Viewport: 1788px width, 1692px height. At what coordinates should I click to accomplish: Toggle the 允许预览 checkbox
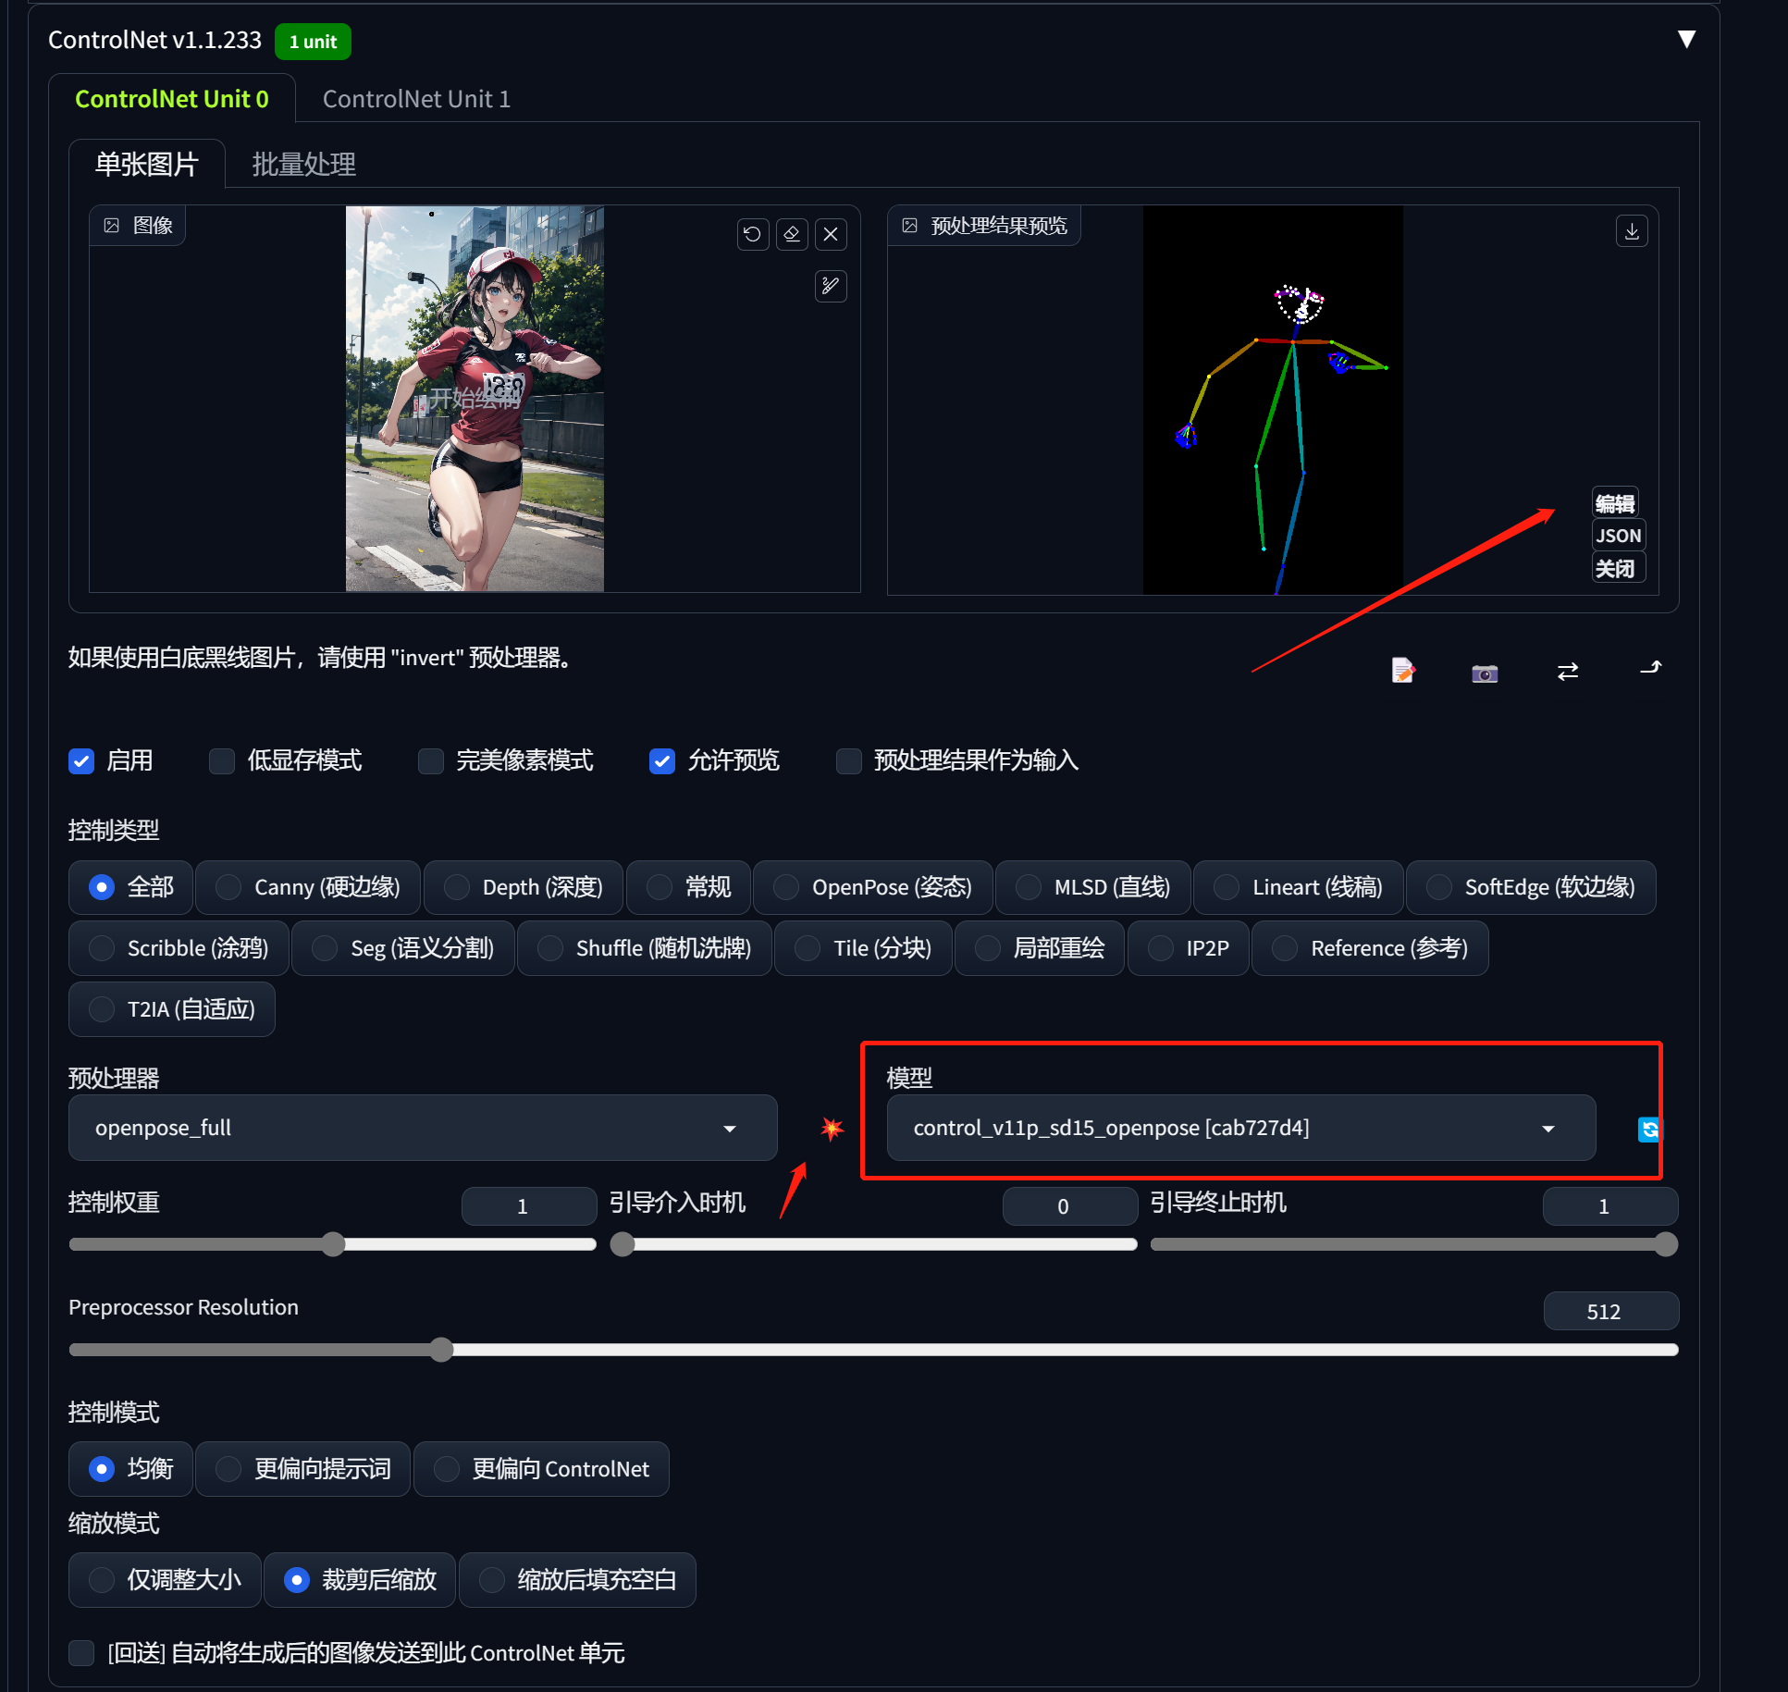point(662,761)
